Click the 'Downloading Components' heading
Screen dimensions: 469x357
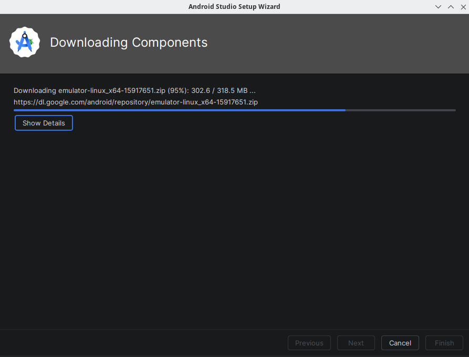pyautogui.click(x=129, y=43)
